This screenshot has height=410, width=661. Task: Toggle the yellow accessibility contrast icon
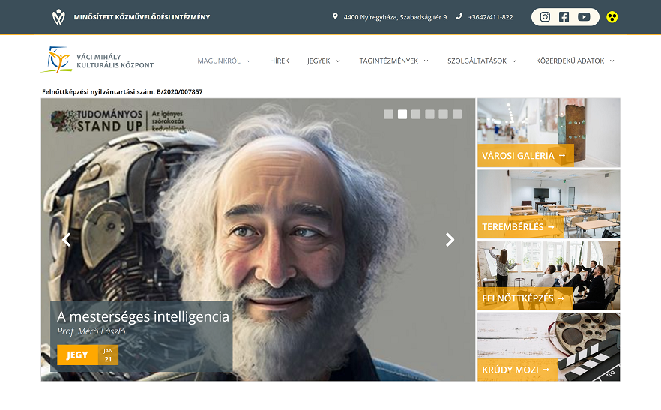(x=612, y=17)
